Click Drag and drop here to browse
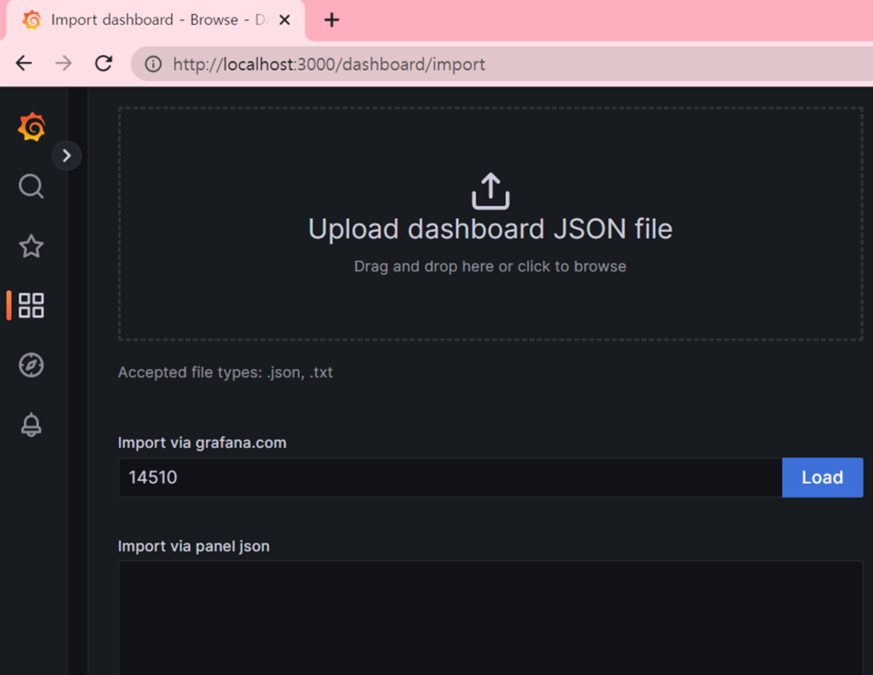Screen dimensions: 873x675 click(490, 267)
